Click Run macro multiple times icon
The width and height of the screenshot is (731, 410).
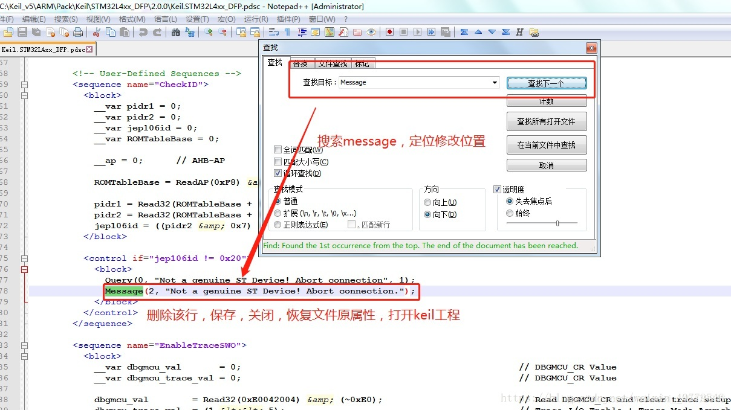[431, 31]
